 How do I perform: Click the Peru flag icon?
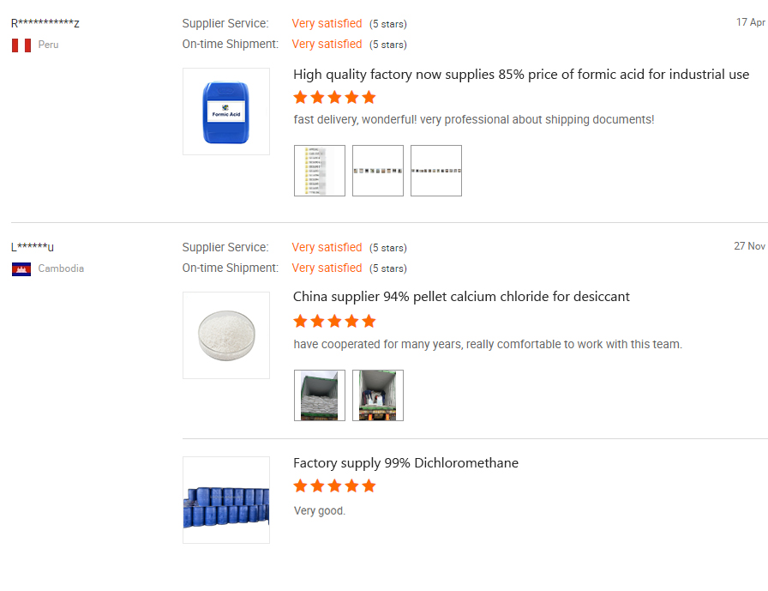coord(21,45)
